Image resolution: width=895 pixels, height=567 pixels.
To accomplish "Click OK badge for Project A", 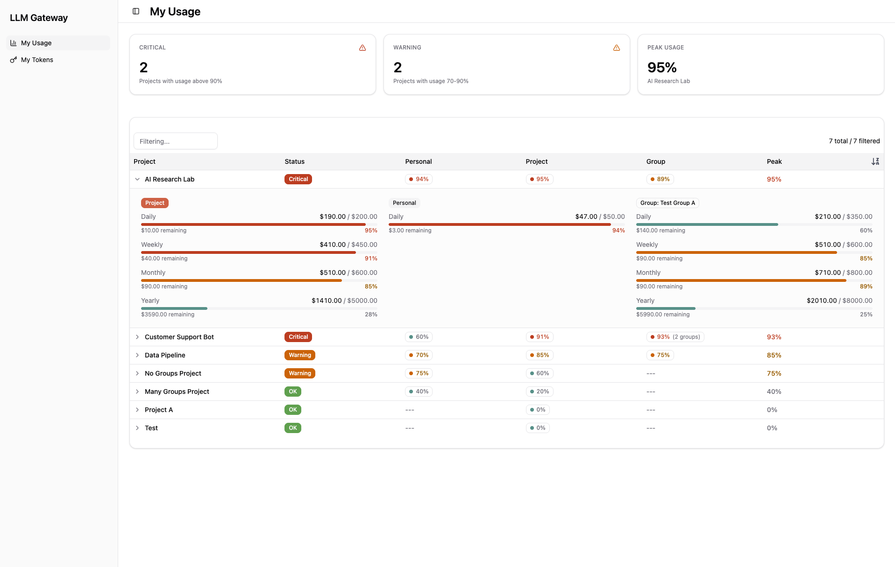I will [x=293, y=410].
